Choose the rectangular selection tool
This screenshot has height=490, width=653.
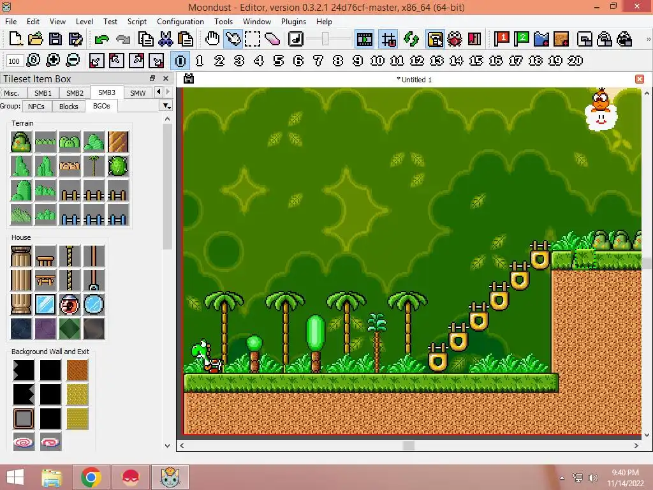pos(253,39)
